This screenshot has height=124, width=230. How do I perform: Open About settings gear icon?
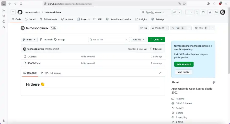(214, 82)
